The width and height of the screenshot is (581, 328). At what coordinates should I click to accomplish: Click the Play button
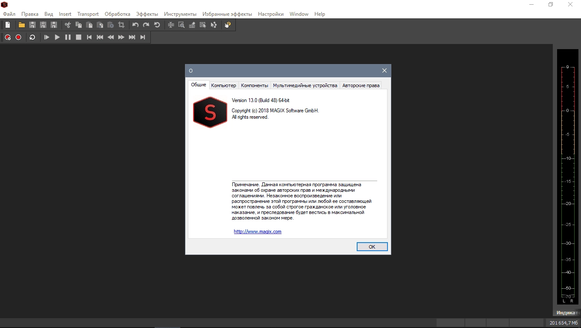57,37
